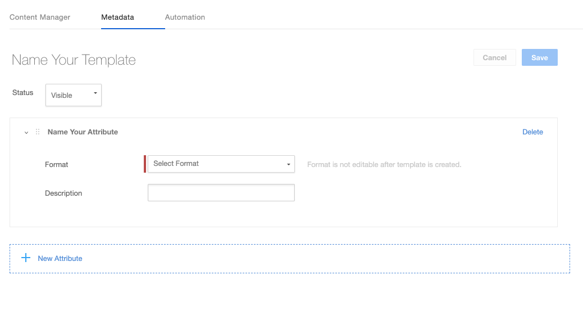The image size is (583, 329).
Task: Click the New Attribute link text
Action: click(x=60, y=259)
